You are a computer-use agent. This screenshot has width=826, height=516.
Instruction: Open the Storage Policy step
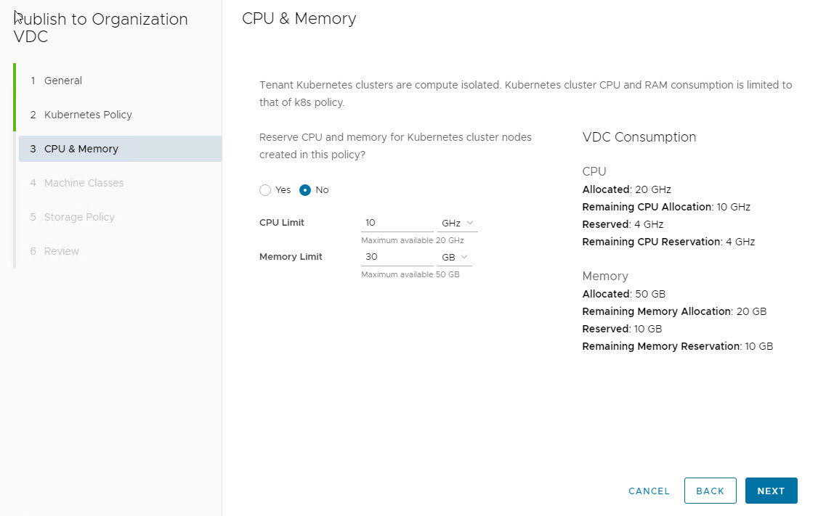click(79, 217)
